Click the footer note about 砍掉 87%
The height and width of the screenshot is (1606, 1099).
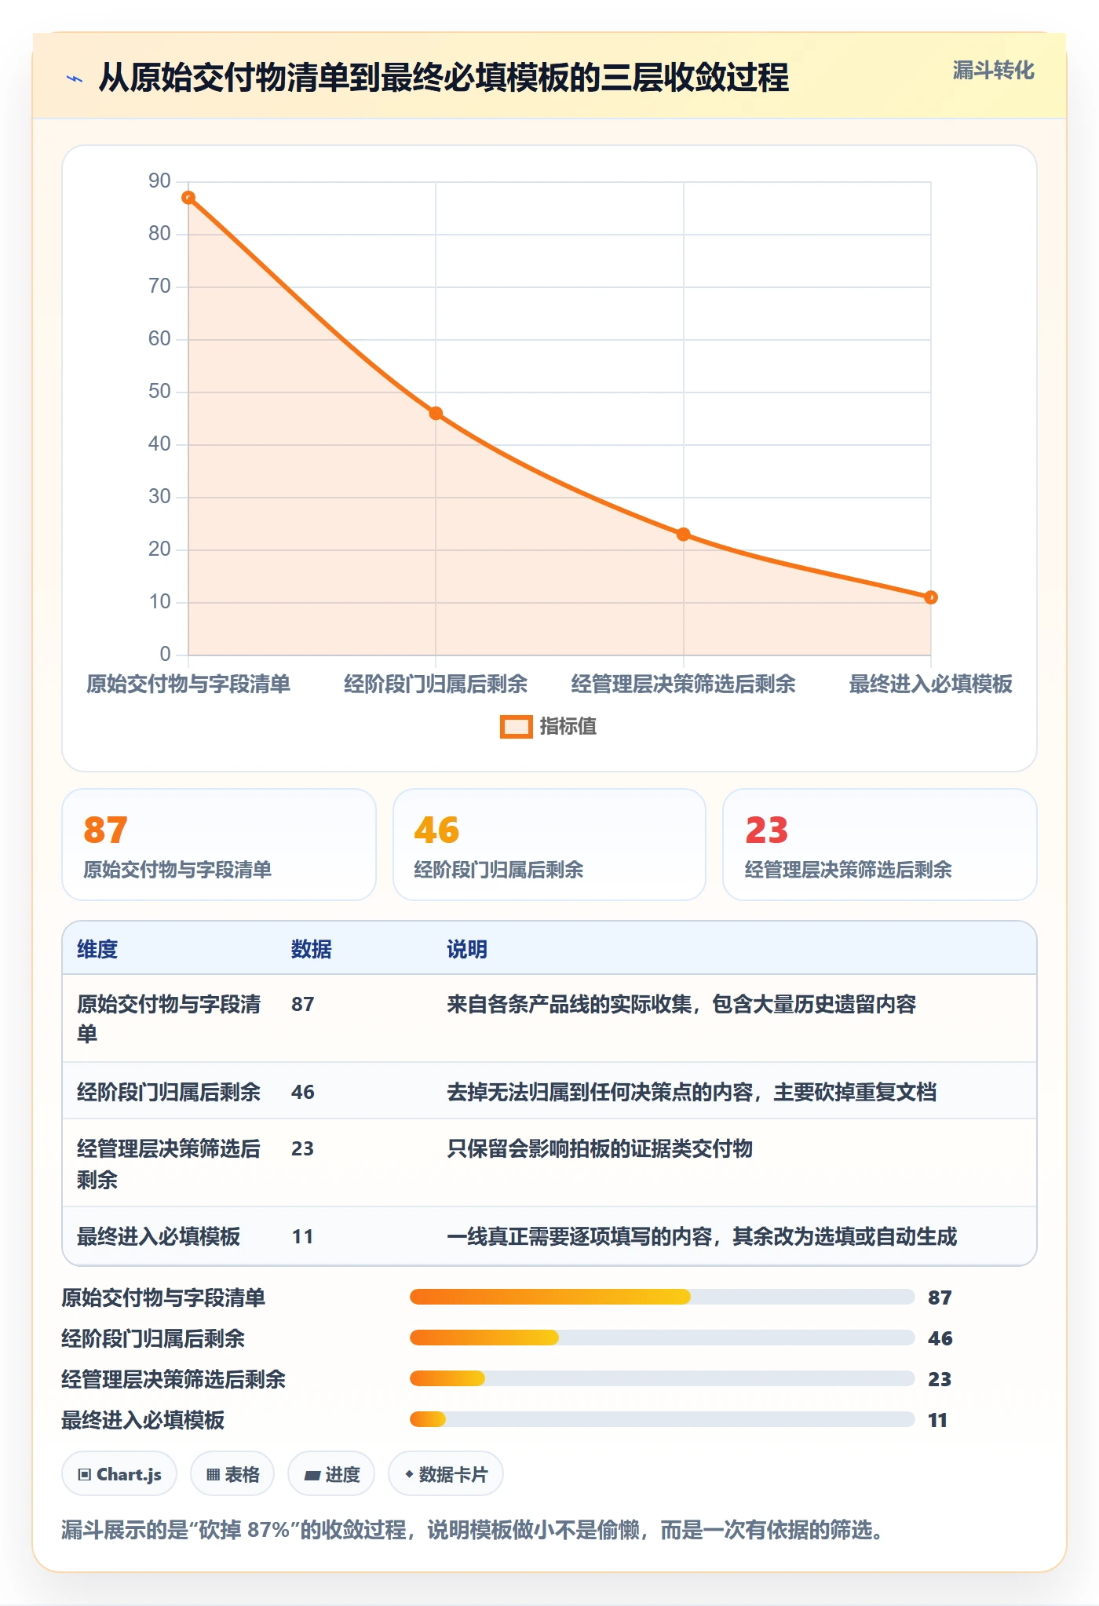coord(473,1530)
